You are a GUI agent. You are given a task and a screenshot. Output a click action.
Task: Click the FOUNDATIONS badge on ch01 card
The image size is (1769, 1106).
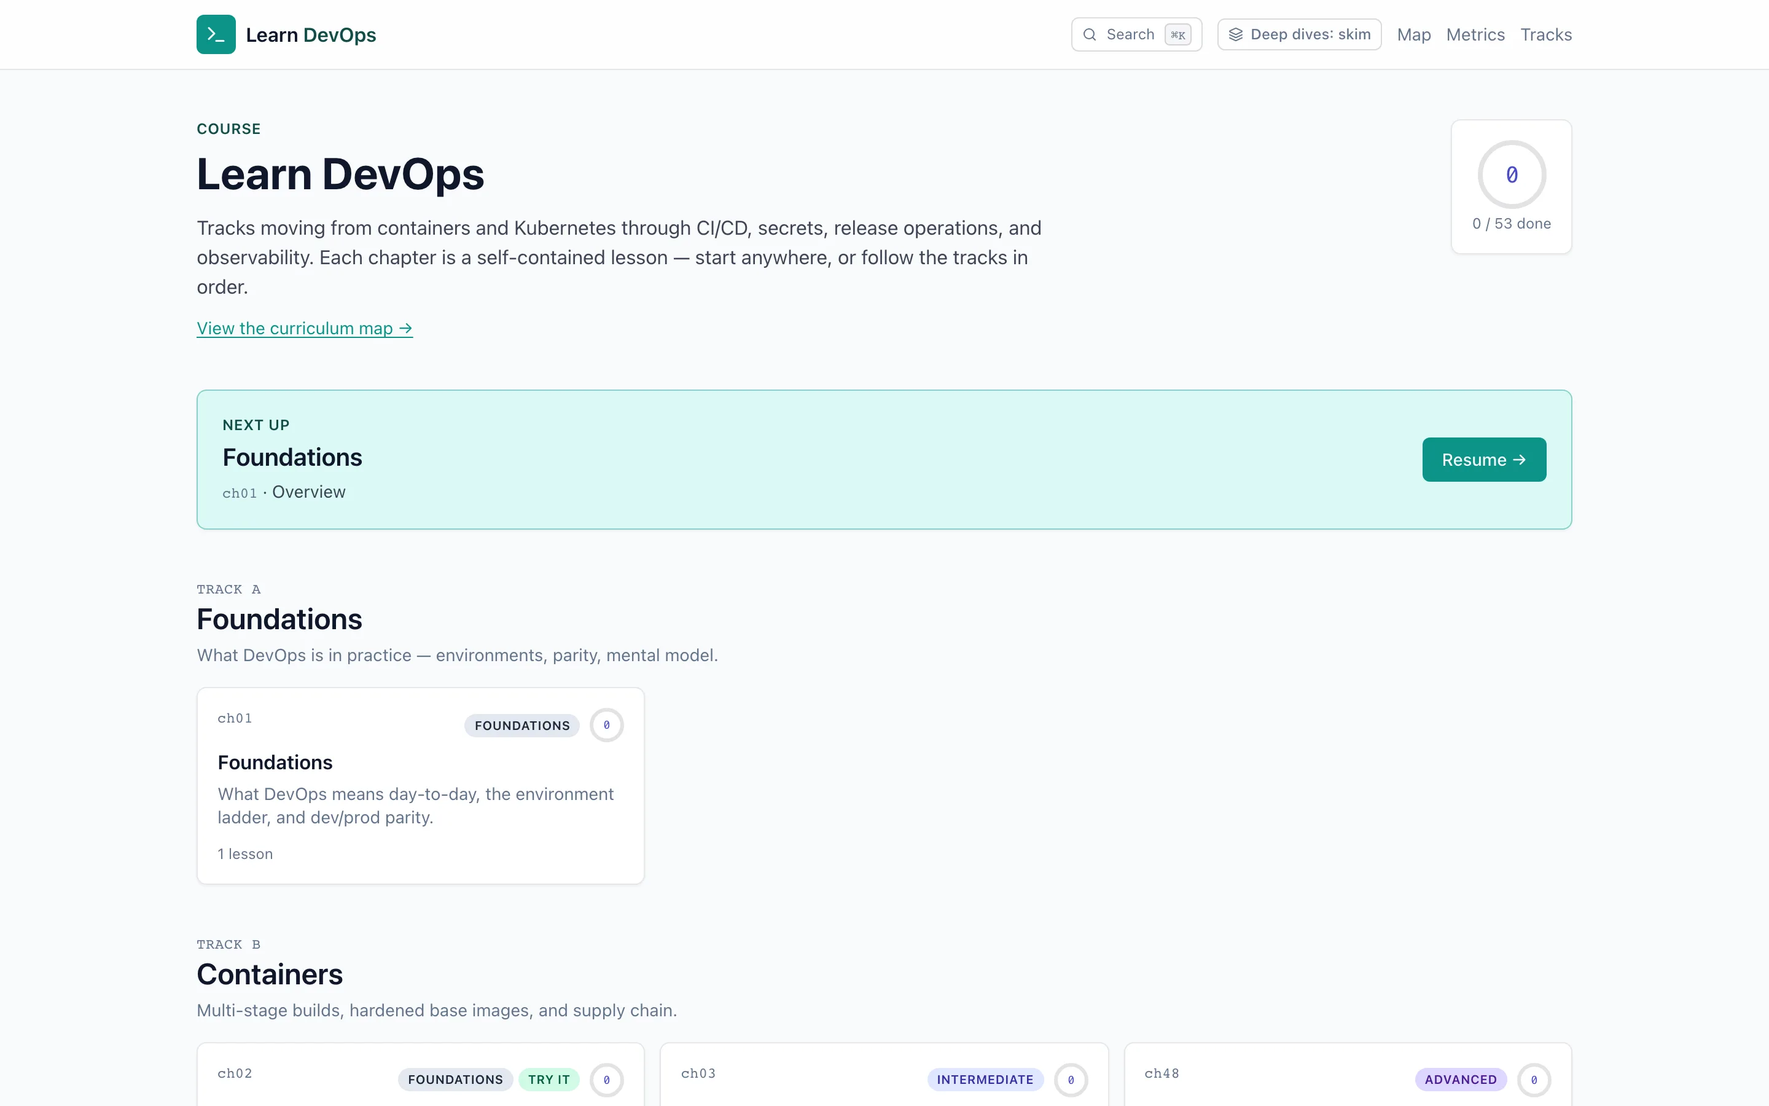point(522,726)
